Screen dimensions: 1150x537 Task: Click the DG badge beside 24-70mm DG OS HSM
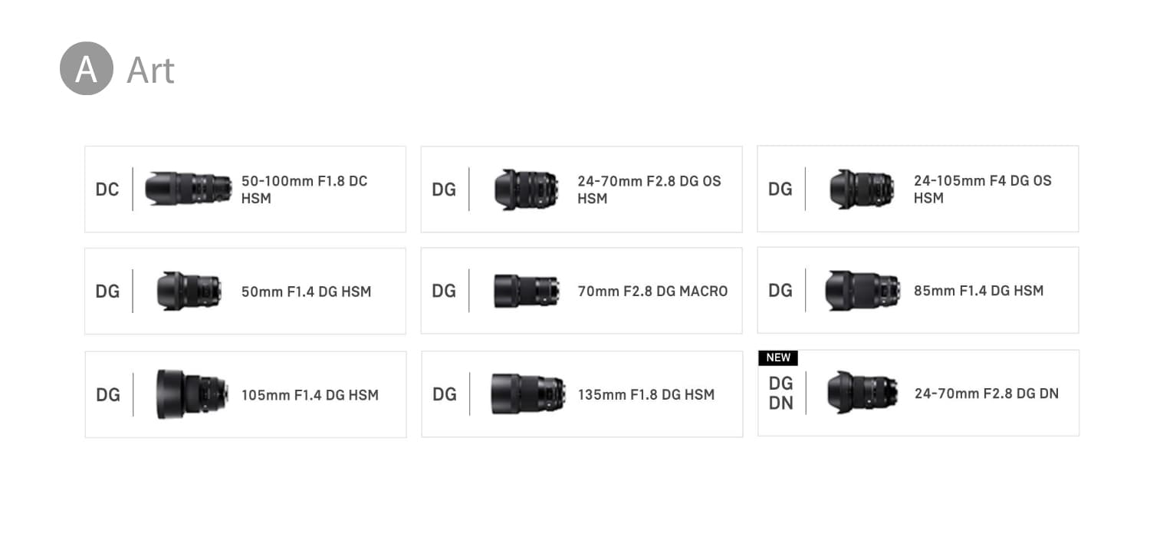[444, 189]
